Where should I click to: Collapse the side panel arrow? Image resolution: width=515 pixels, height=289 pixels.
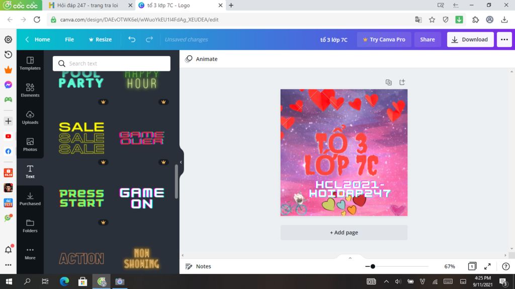(x=181, y=162)
